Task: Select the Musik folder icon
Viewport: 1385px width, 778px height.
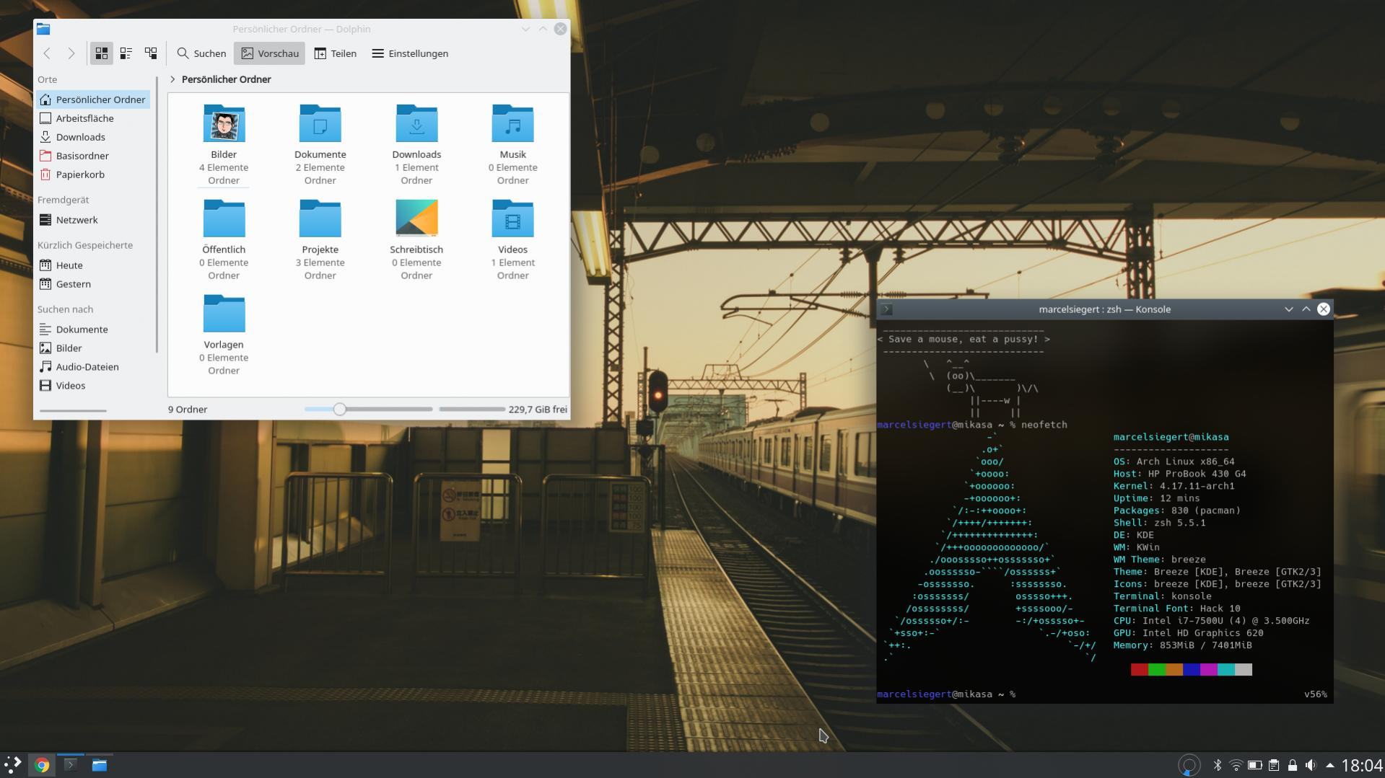Action: (512, 123)
